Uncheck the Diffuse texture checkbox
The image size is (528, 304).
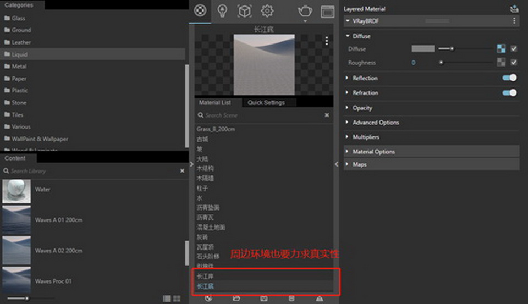[x=514, y=49]
